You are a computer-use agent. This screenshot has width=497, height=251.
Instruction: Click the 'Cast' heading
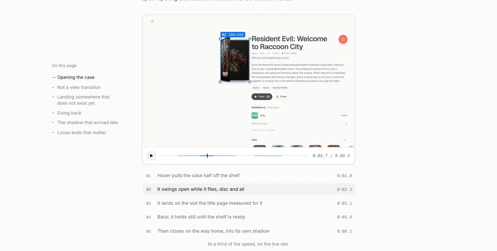(x=254, y=140)
